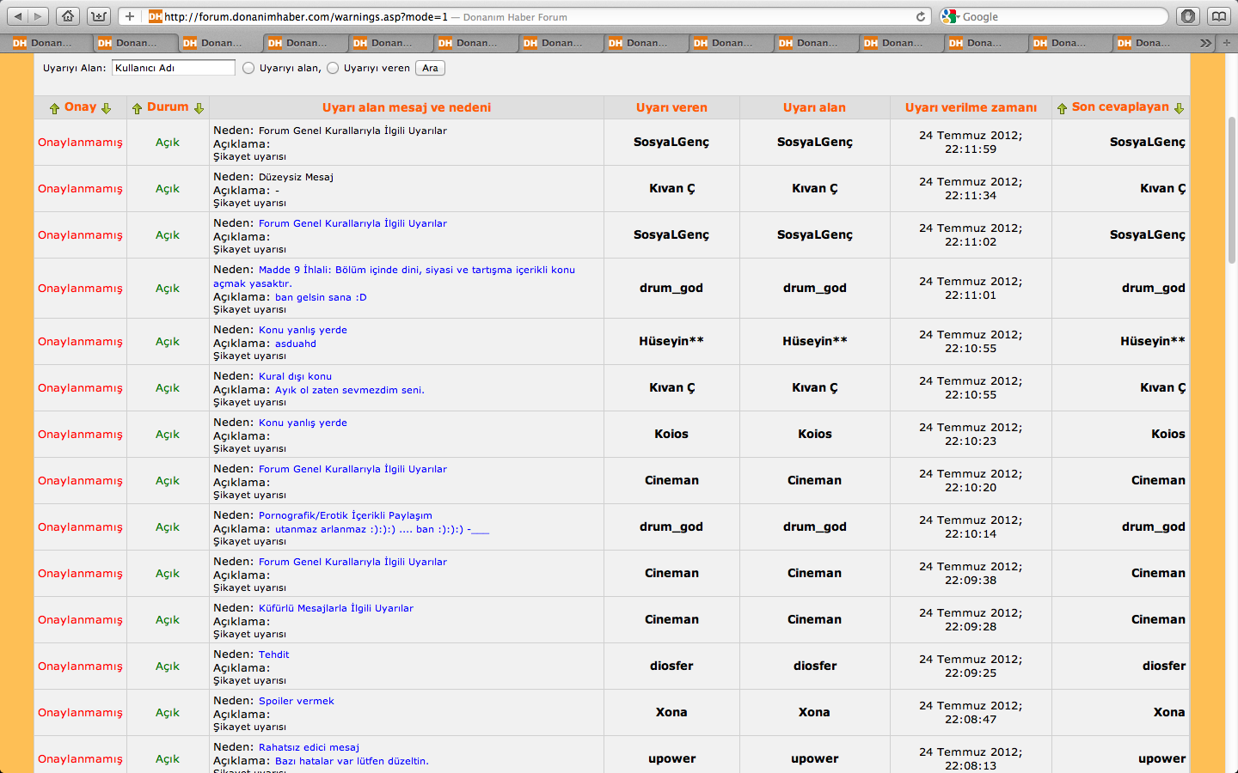Click upower in Uyarı alan column

[814, 758]
